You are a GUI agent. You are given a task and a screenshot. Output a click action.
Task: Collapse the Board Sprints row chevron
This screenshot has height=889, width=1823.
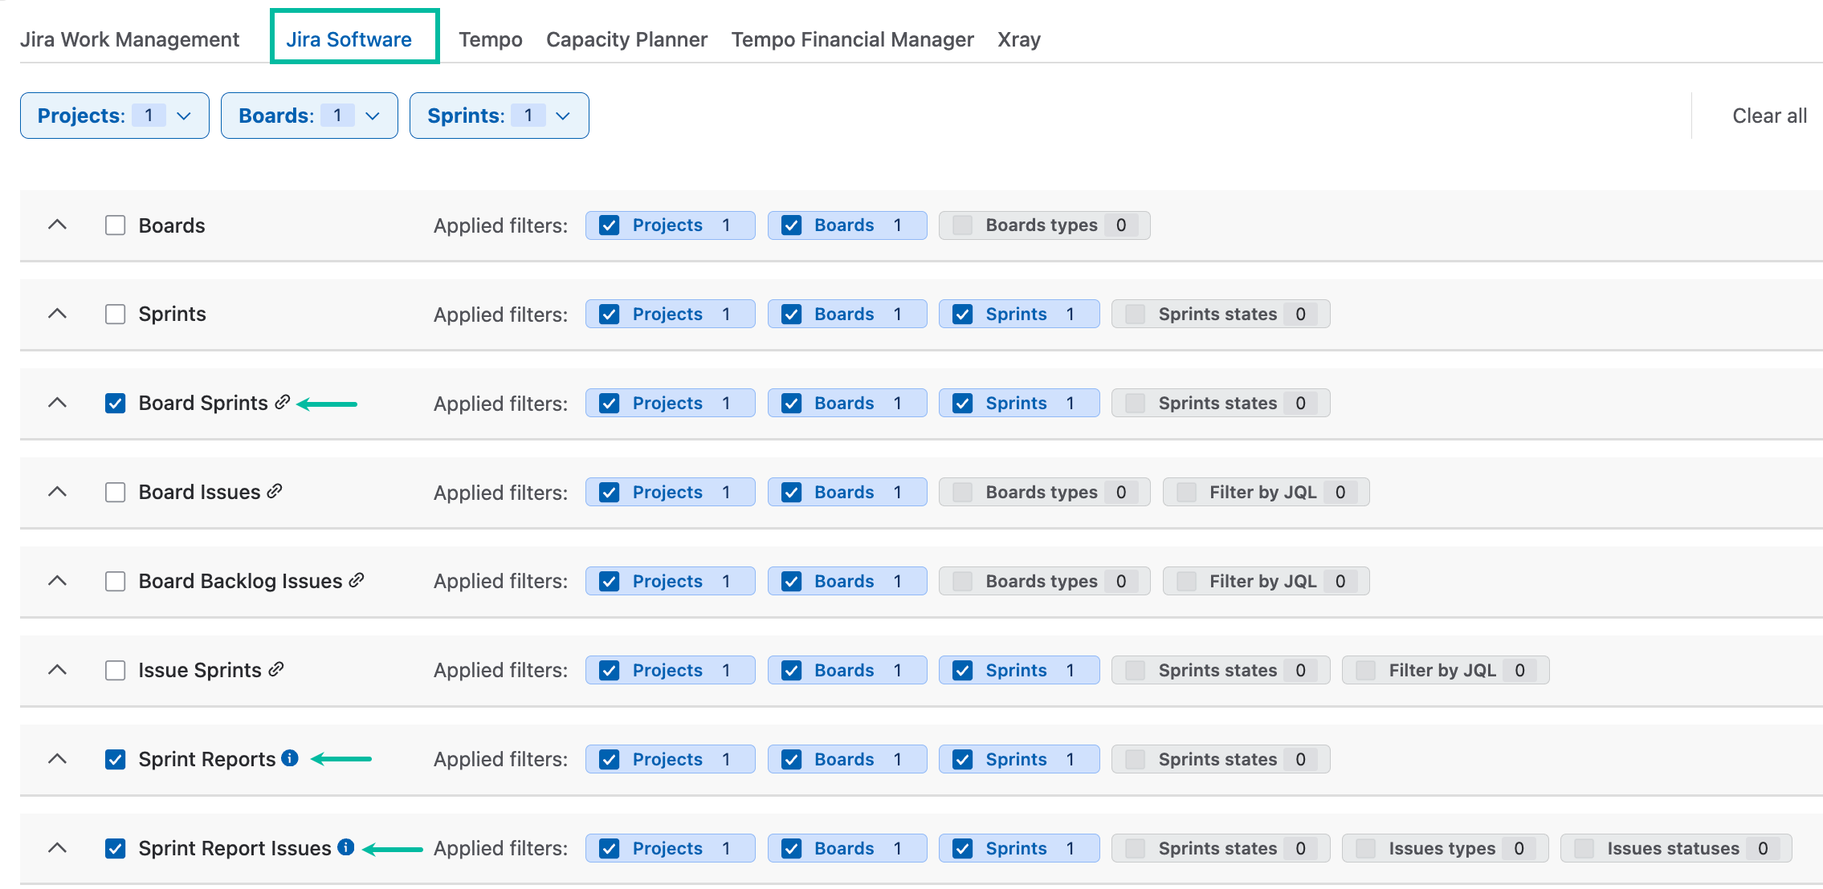click(57, 403)
